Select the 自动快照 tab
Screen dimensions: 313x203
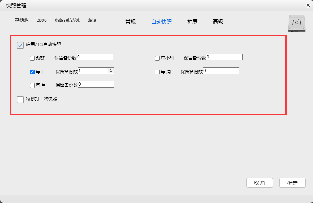(x=161, y=22)
